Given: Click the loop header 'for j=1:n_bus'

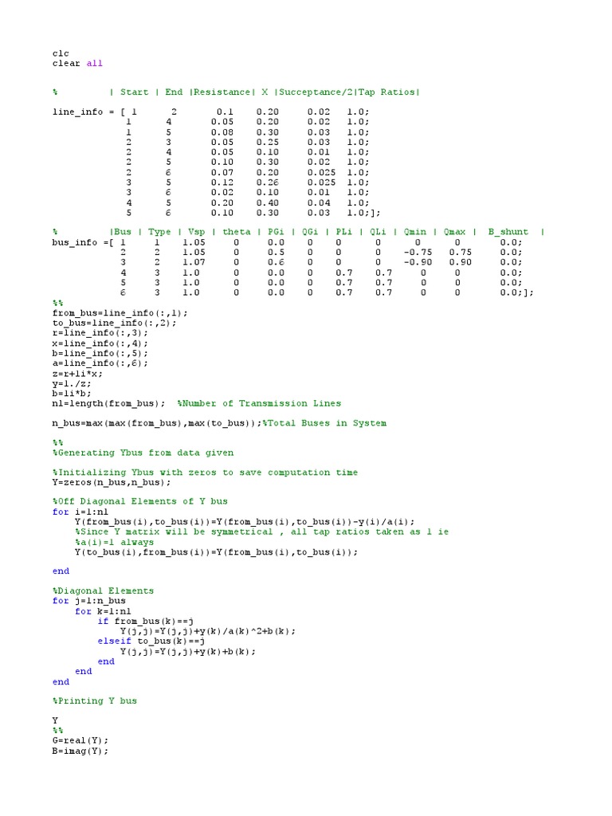Looking at the screenshot, I should pyautogui.click(x=88, y=601).
